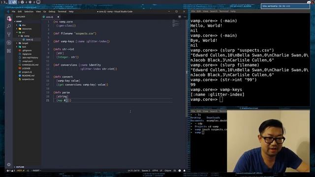
Task: Open core.clj in the file tree
Action: click(x=30, y=39)
